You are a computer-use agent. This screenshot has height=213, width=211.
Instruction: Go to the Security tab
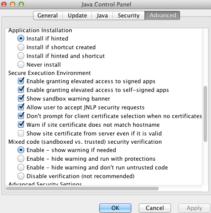pos(129,15)
